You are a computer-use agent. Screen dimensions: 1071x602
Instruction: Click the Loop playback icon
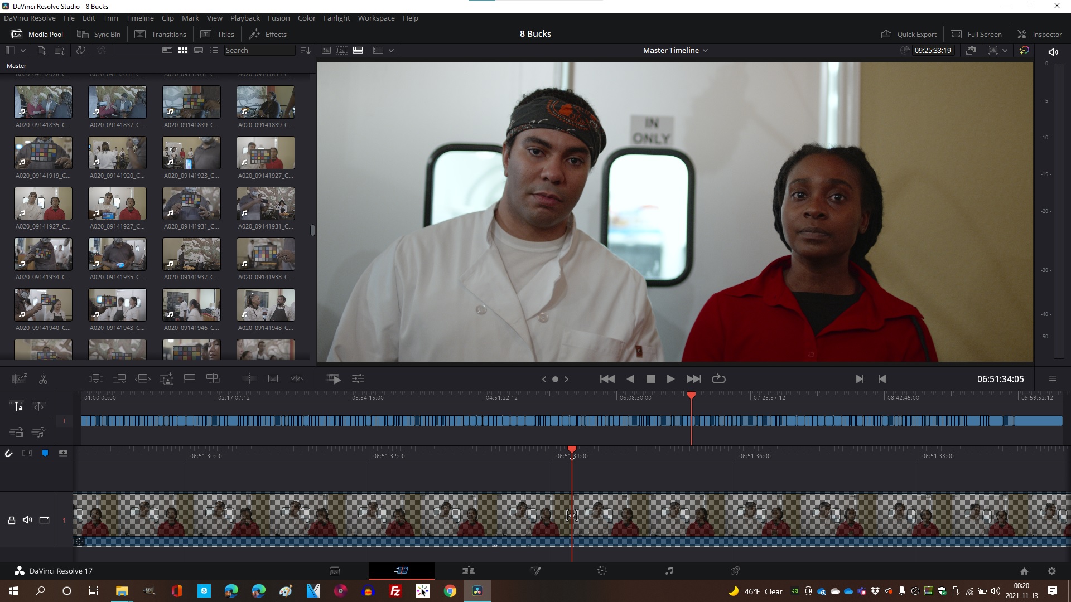[718, 379]
